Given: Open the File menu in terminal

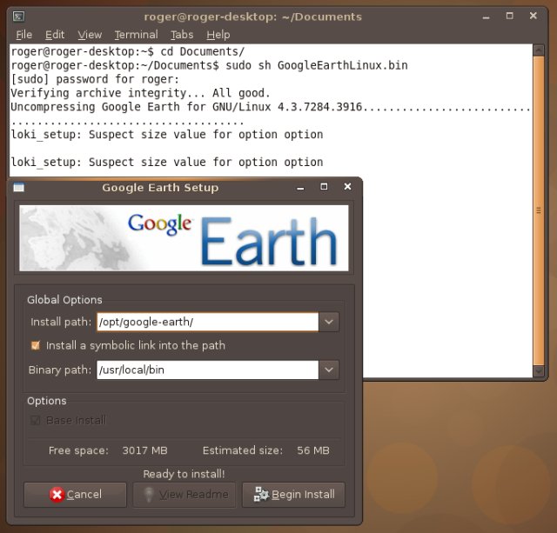Looking at the screenshot, I should click(24, 35).
